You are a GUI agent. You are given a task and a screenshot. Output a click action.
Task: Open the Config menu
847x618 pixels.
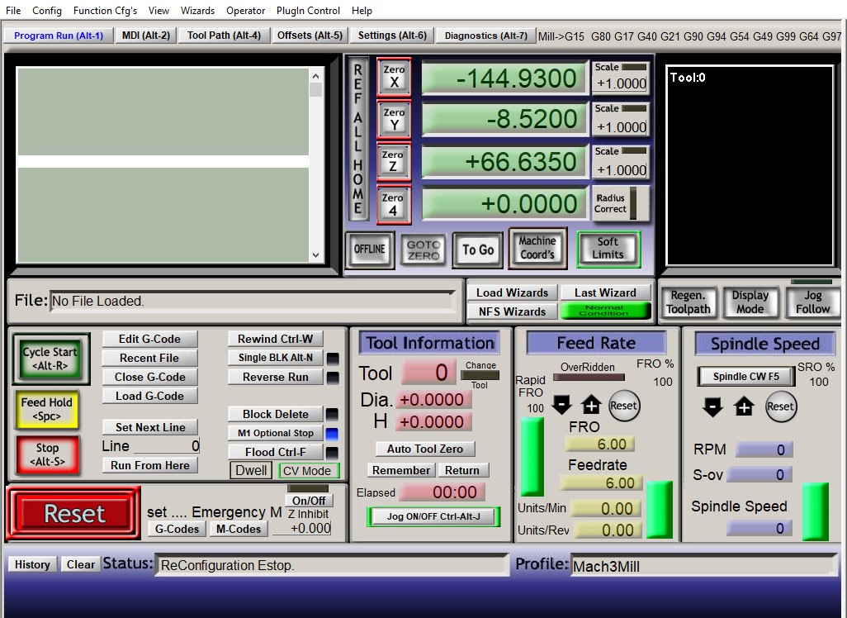point(47,10)
